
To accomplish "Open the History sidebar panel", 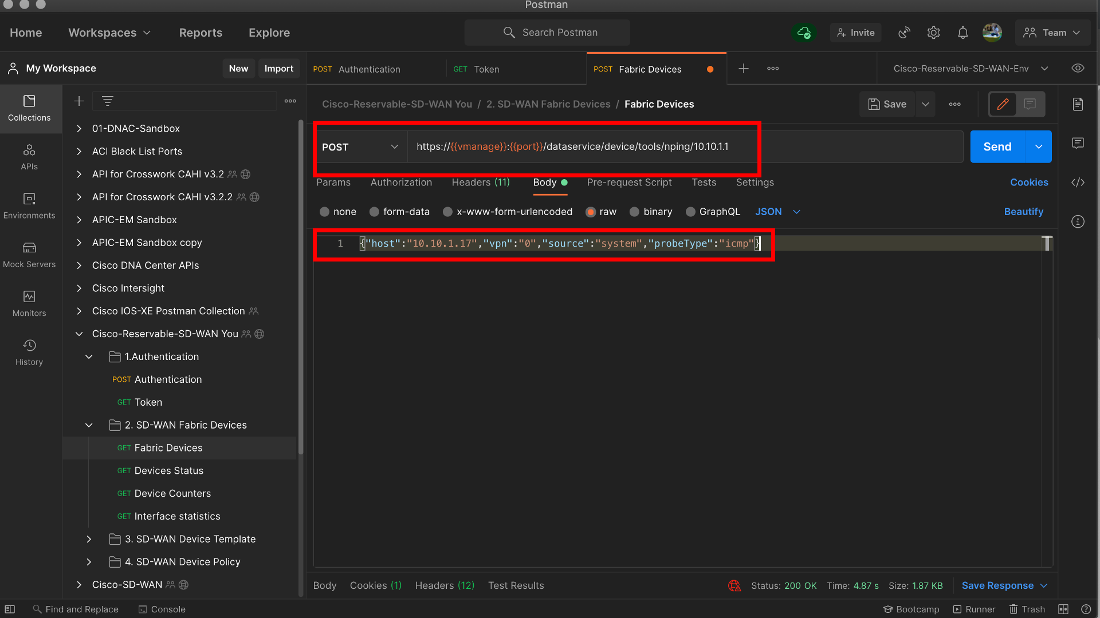I will [29, 352].
